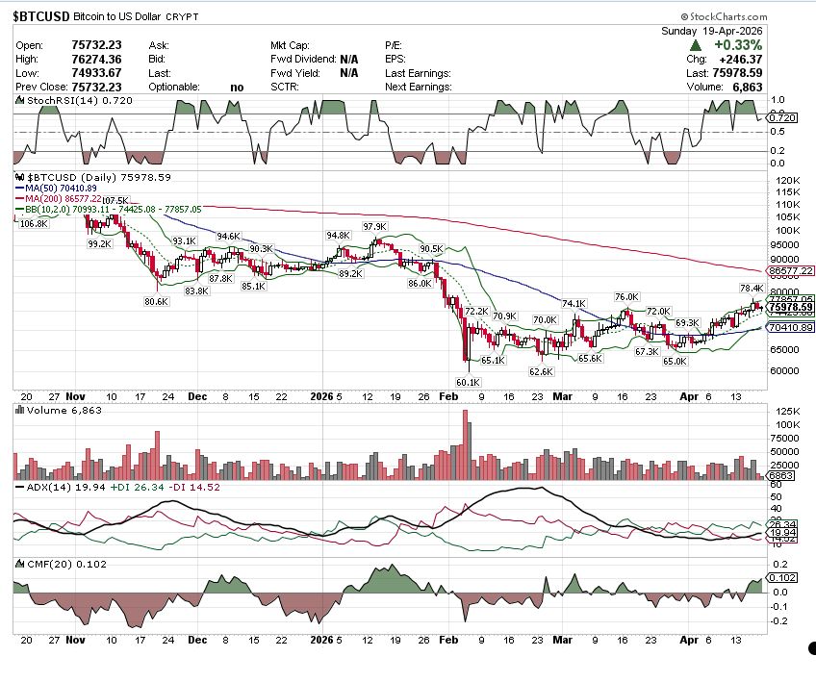Click the 70410.89 MA(50) axis tag

click(x=790, y=327)
